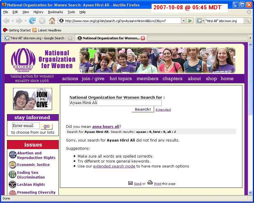Open the Latest Headlines feed bookmark
Viewport: 254px width, 203px height.
(x=47, y=30)
